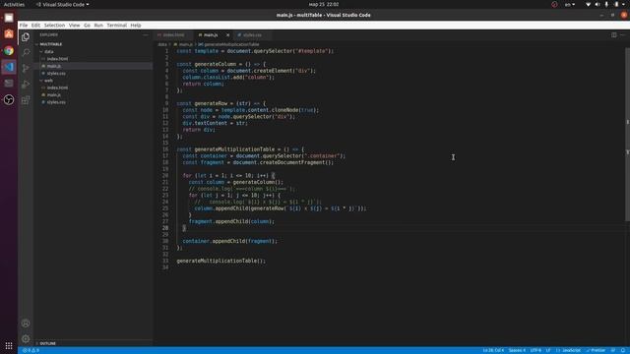
Task: Click Visual Studio Code dock icon
Action: (9, 67)
